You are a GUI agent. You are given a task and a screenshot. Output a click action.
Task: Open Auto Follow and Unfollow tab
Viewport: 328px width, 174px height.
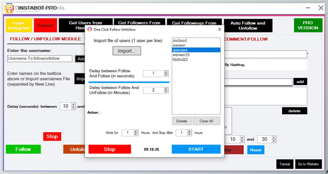tap(248, 25)
